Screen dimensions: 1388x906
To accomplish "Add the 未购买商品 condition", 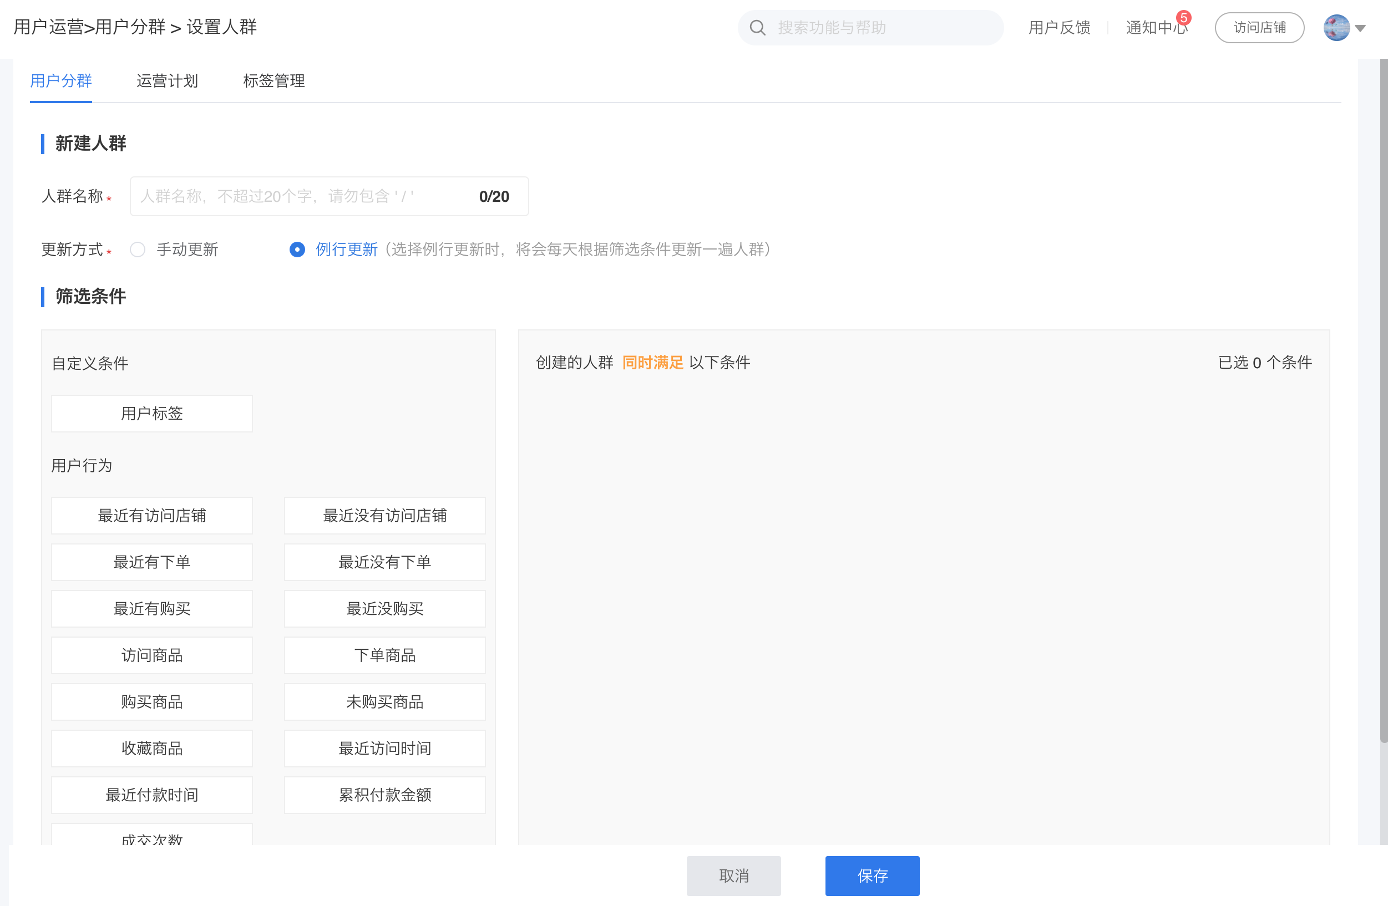I will [x=384, y=702].
